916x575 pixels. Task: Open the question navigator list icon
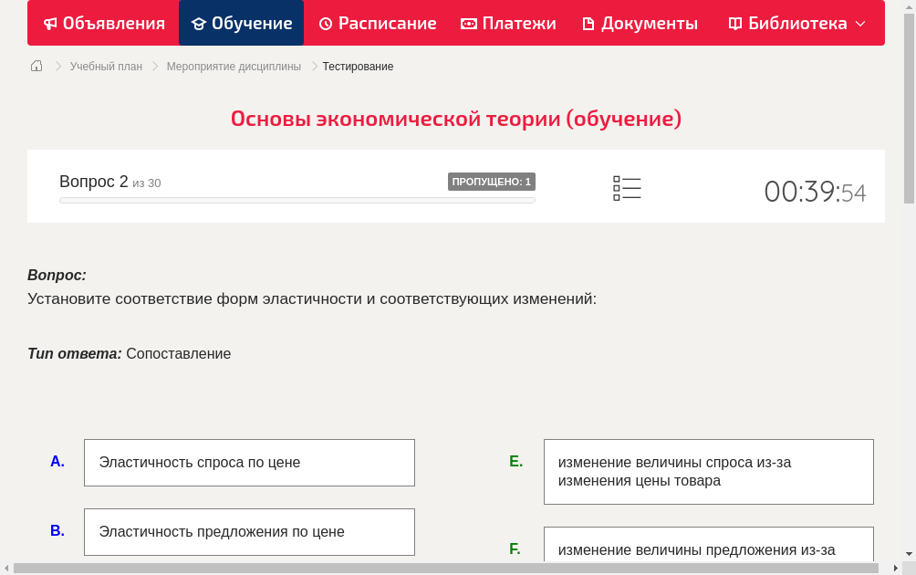pyautogui.click(x=627, y=188)
